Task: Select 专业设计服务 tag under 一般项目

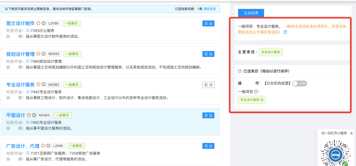Action: [x=252, y=100]
